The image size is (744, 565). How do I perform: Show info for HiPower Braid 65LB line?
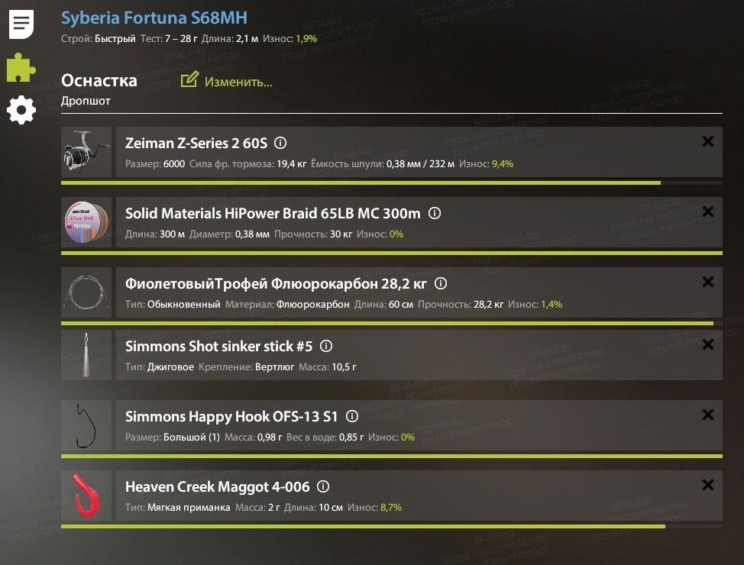[x=435, y=213]
